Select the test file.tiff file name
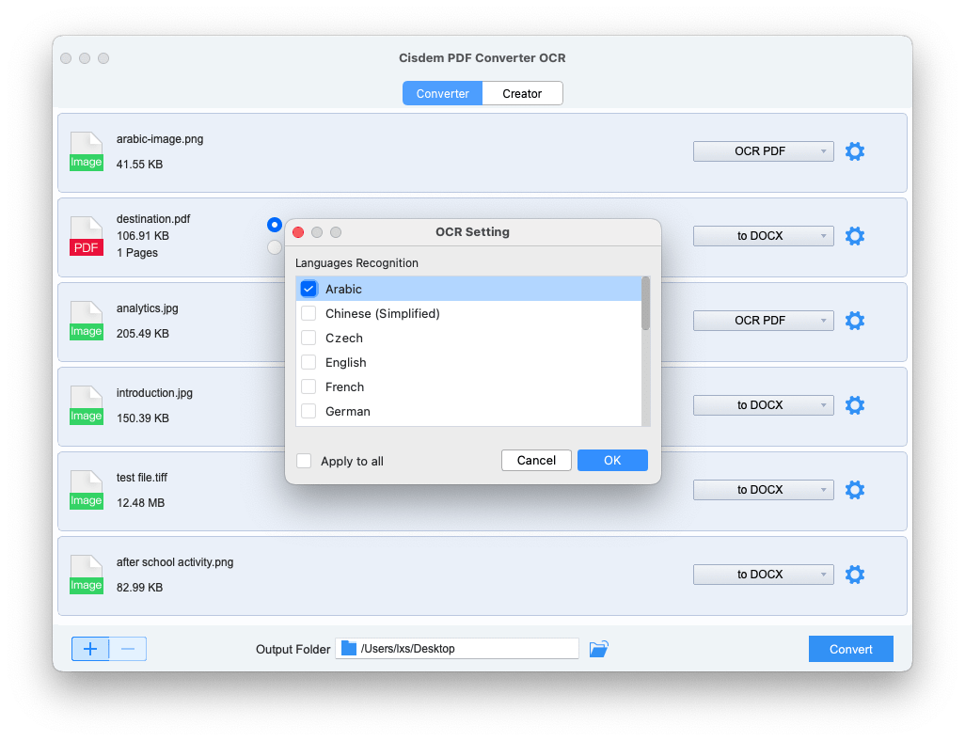This screenshot has width=965, height=741. click(x=141, y=478)
